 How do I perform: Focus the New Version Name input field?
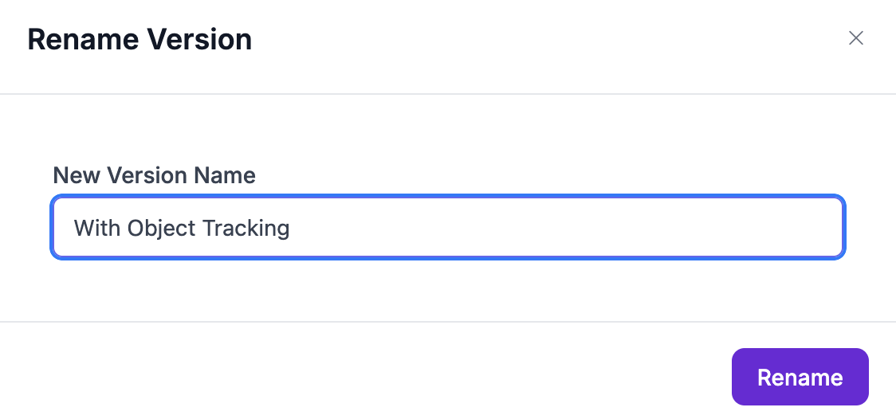(447, 229)
